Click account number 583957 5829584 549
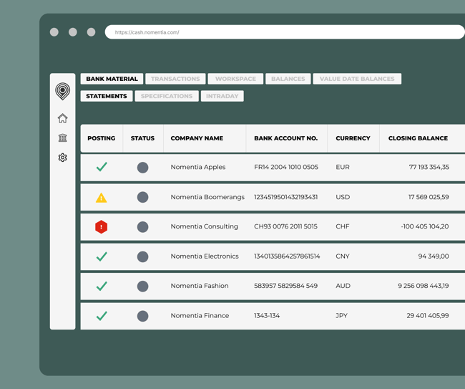The width and height of the screenshot is (465, 389). tap(286, 286)
